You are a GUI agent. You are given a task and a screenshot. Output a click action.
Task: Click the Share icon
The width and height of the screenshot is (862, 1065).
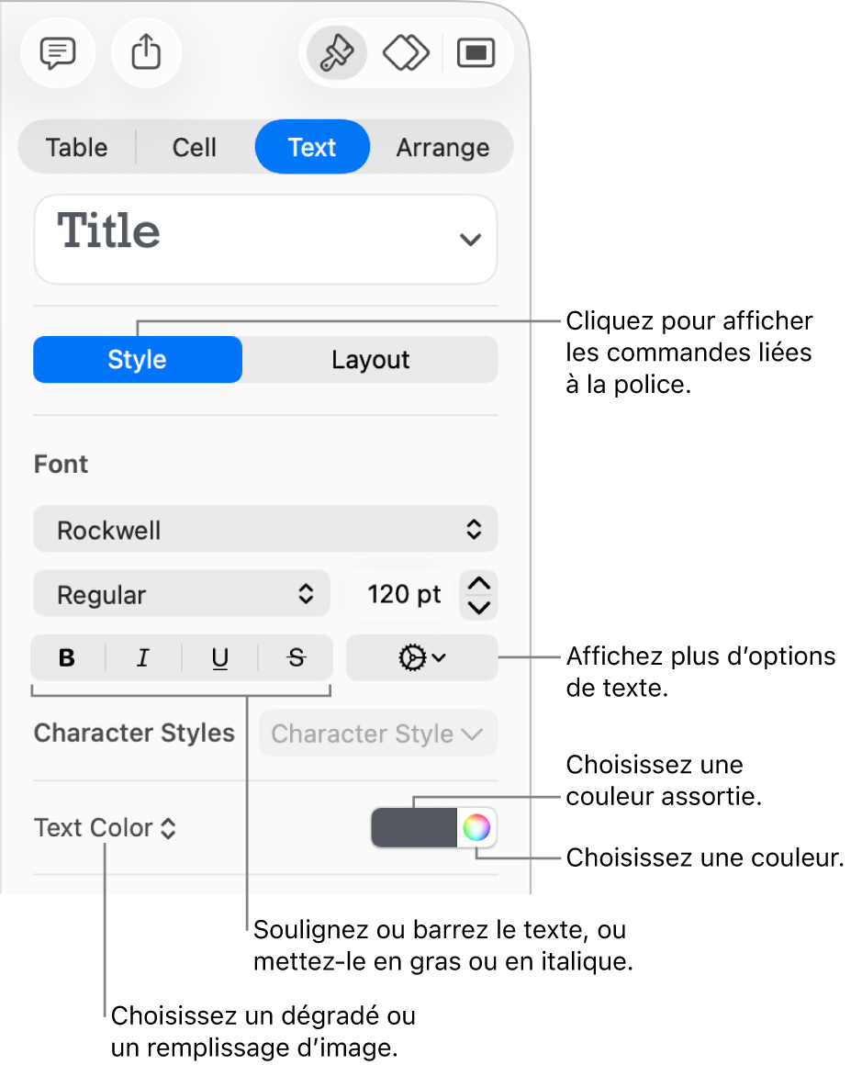point(146,53)
